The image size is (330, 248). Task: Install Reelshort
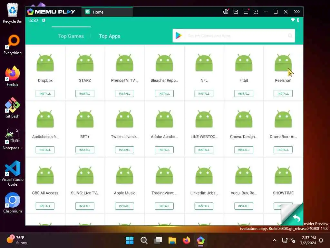point(283,93)
